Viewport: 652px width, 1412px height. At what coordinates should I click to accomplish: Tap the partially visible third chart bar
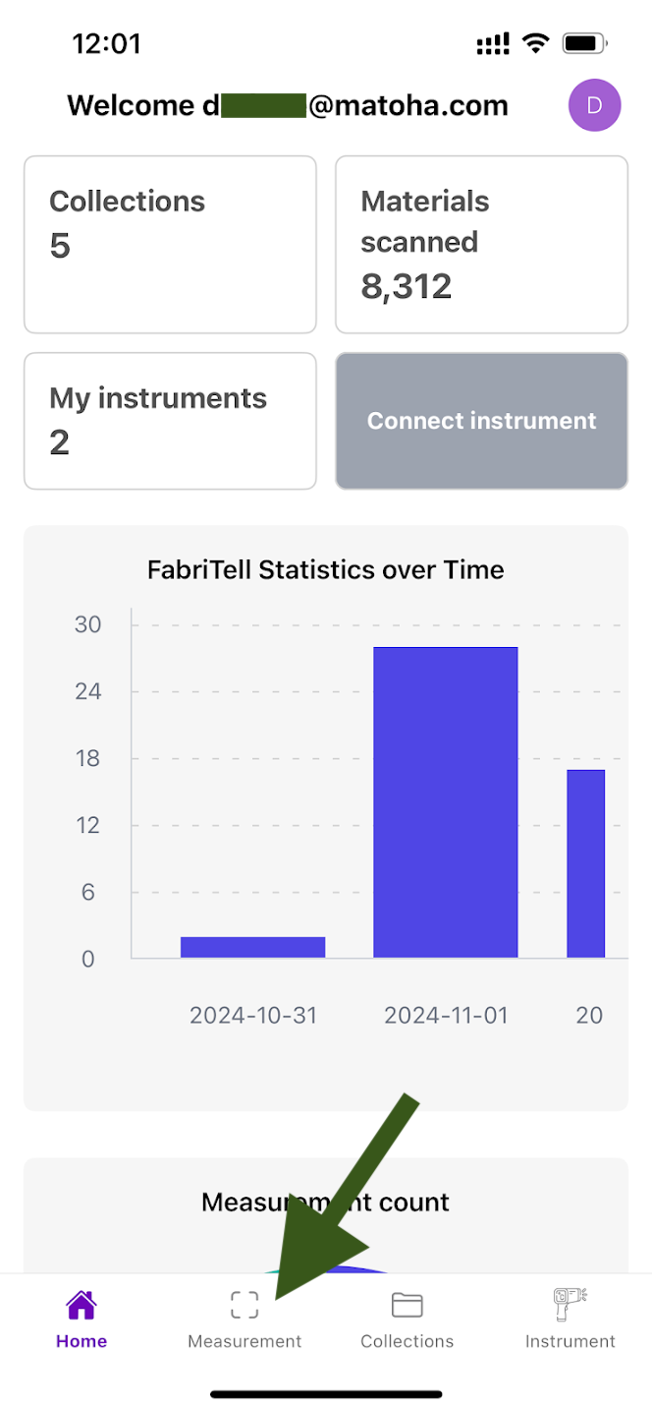click(x=585, y=863)
